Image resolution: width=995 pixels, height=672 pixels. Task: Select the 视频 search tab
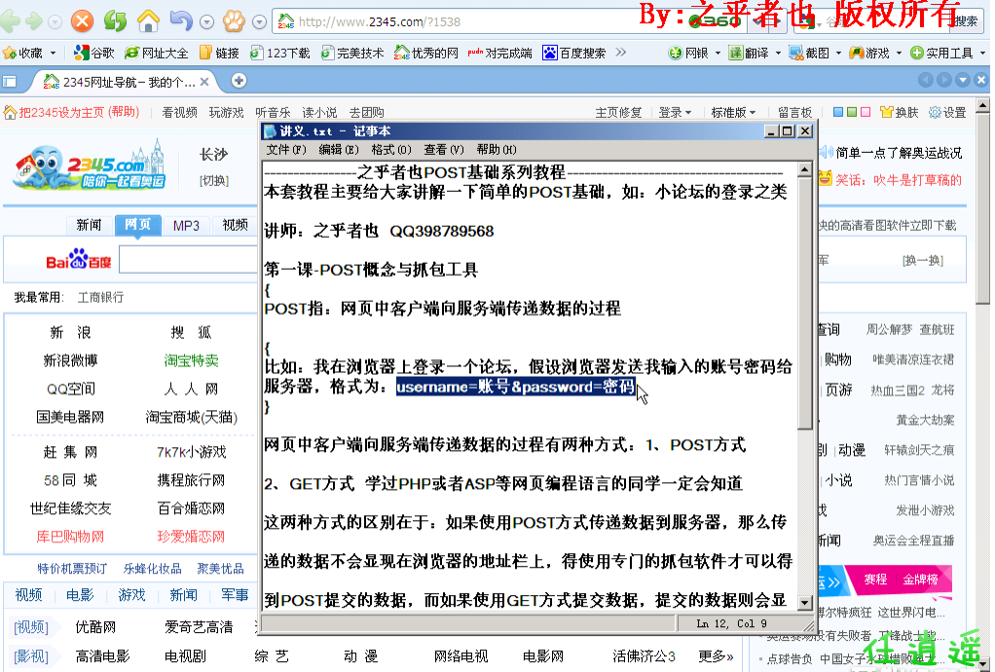[x=235, y=225]
